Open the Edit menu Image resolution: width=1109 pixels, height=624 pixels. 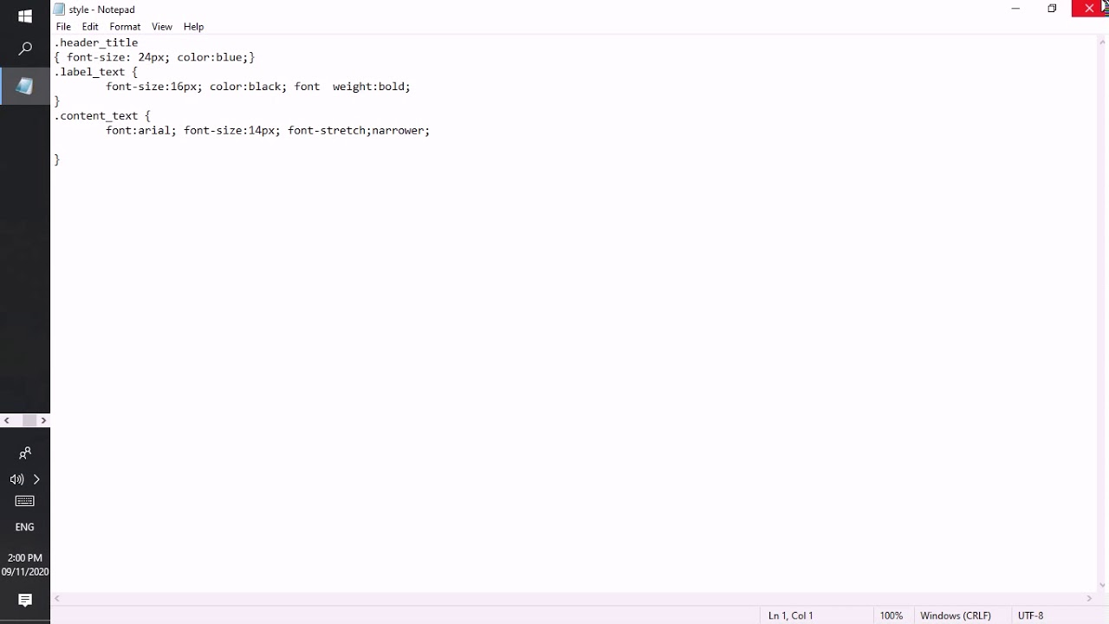tap(90, 27)
